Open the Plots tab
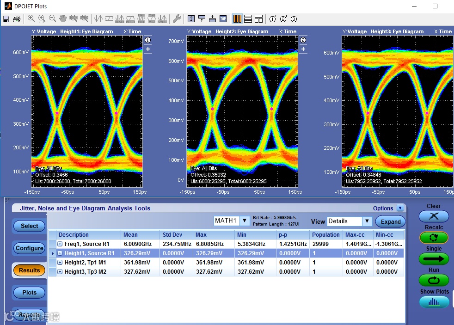Image resolution: width=454 pixels, height=325 pixels. (29, 293)
